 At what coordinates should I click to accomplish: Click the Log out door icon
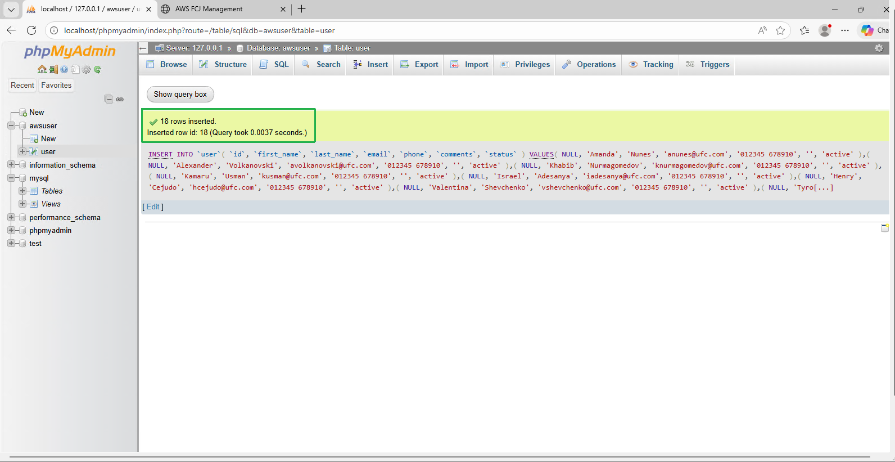53,70
